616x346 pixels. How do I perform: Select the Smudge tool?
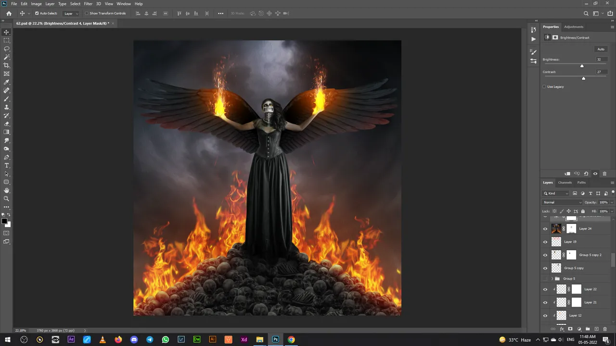click(x=7, y=140)
